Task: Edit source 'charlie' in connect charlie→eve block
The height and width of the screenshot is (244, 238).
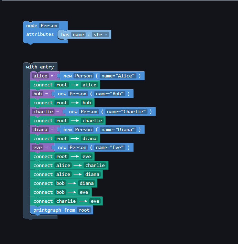Action: (66, 201)
